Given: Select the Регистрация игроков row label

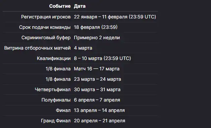Looking at the screenshot, I should [46, 17].
